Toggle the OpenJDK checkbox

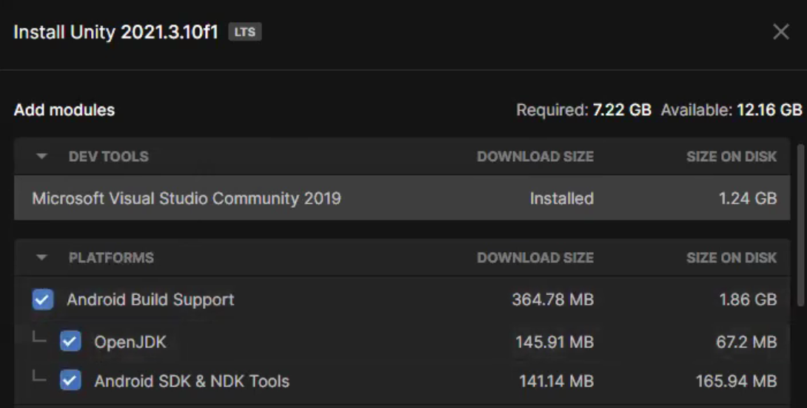pyautogui.click(x=70, y=341)
